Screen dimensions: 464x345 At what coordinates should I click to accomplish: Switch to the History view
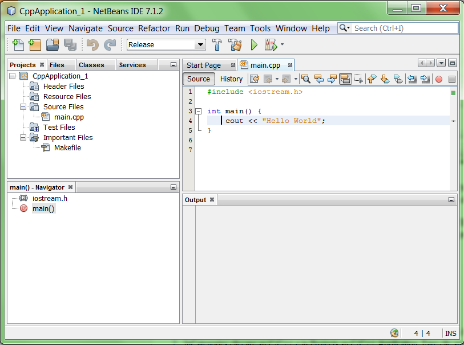point(231,79)
